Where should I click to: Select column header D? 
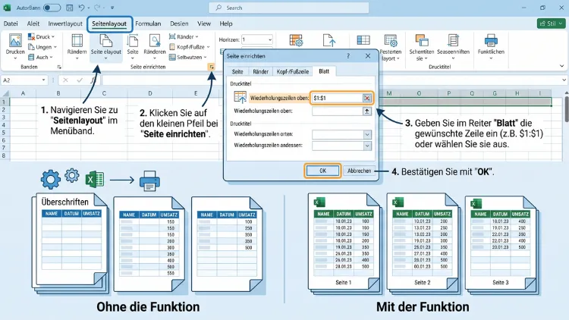150,93
